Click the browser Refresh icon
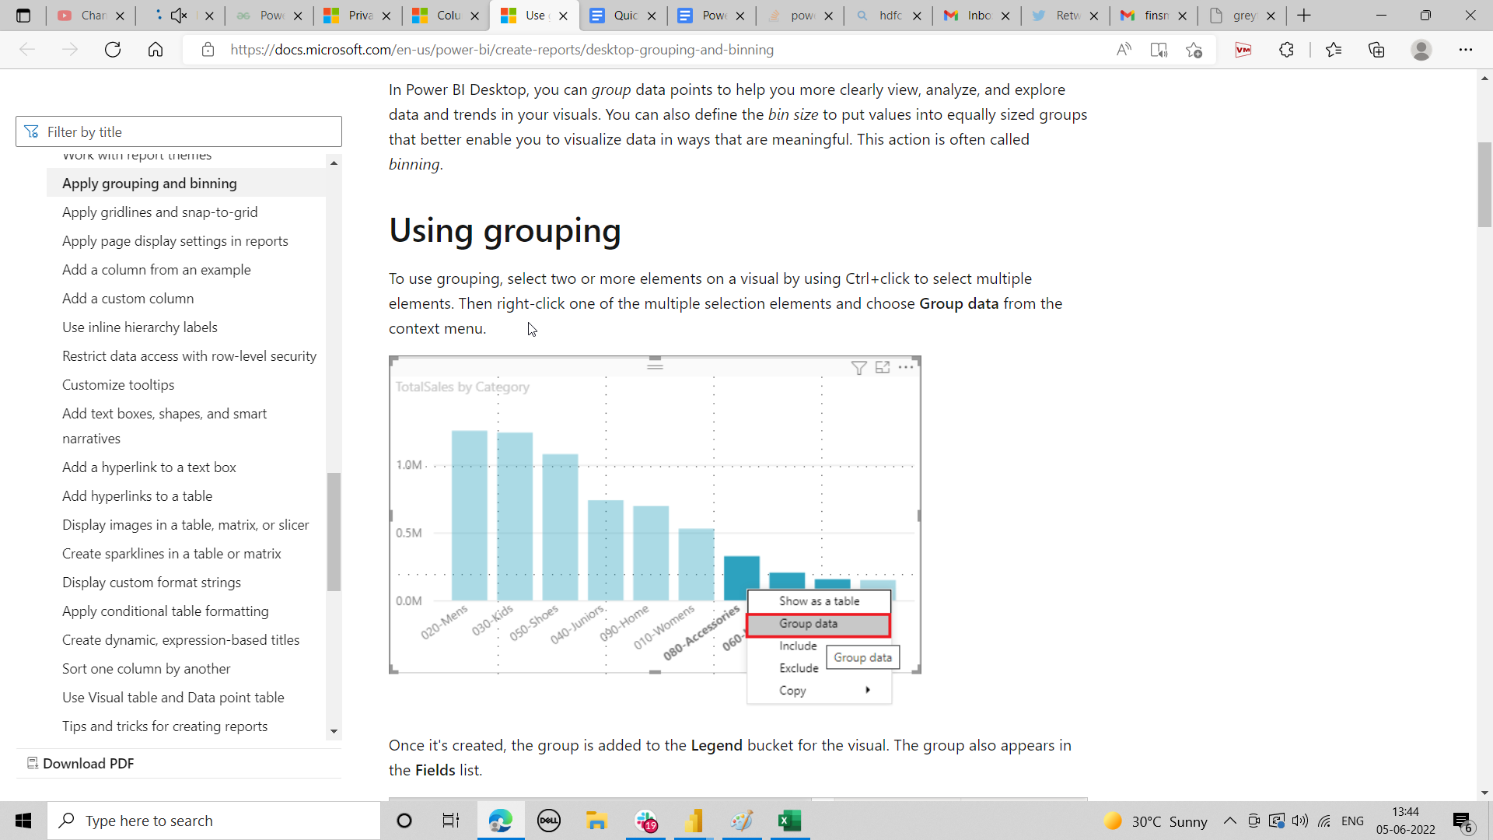This screenshot has height=840, width=1493. click(113, 50)
